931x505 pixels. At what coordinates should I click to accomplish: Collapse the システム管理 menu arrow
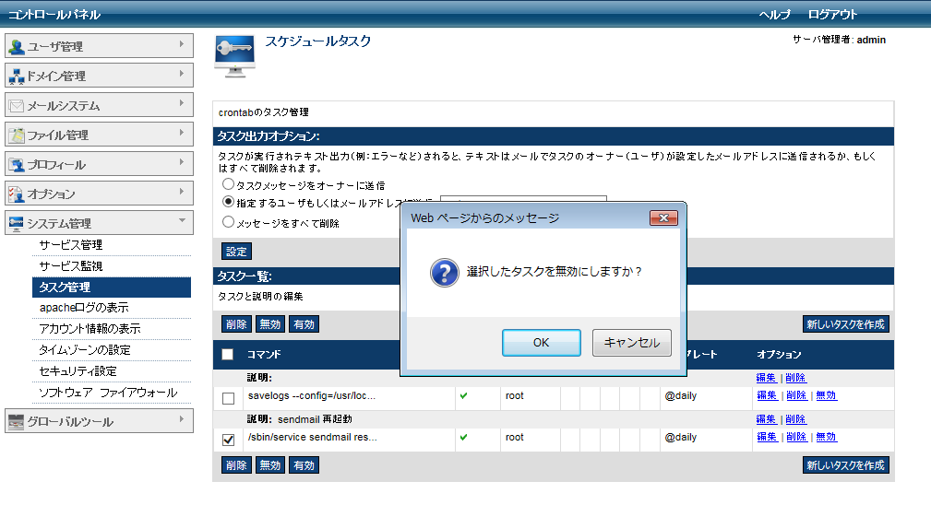pyautogui.click(x=182, y=219)
